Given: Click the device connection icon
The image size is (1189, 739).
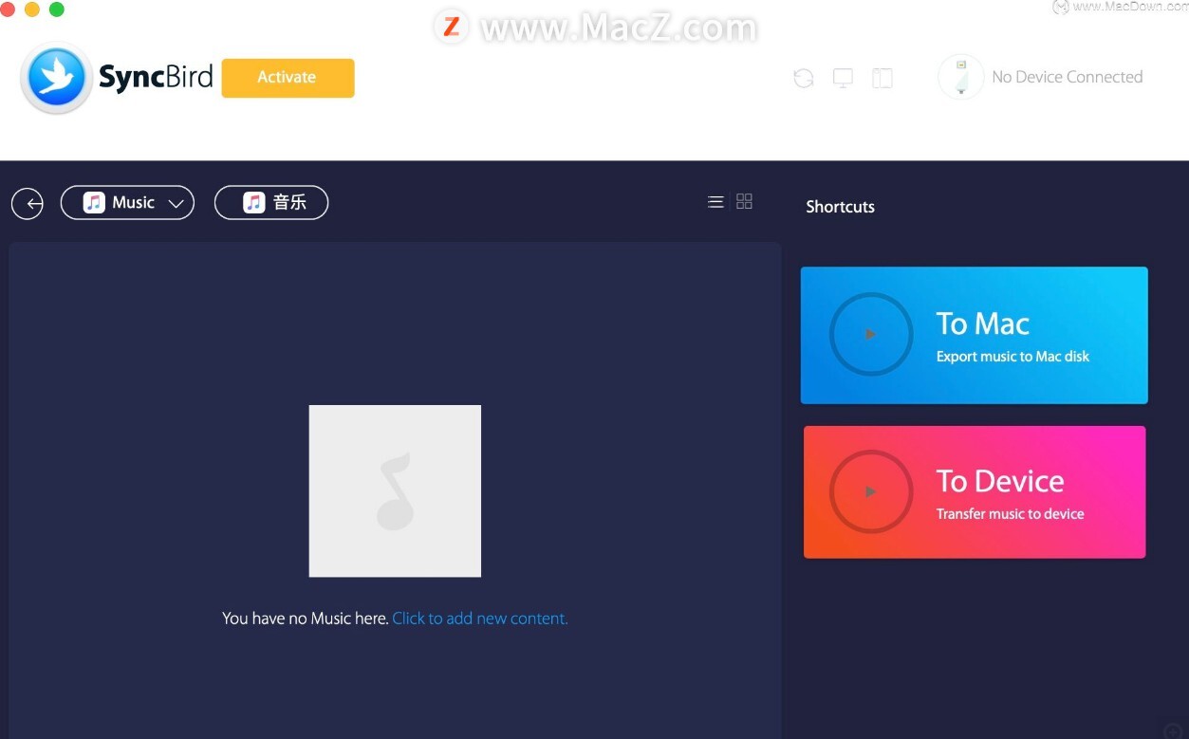Looking at the screenshot, I should click(x=960, y=77).
